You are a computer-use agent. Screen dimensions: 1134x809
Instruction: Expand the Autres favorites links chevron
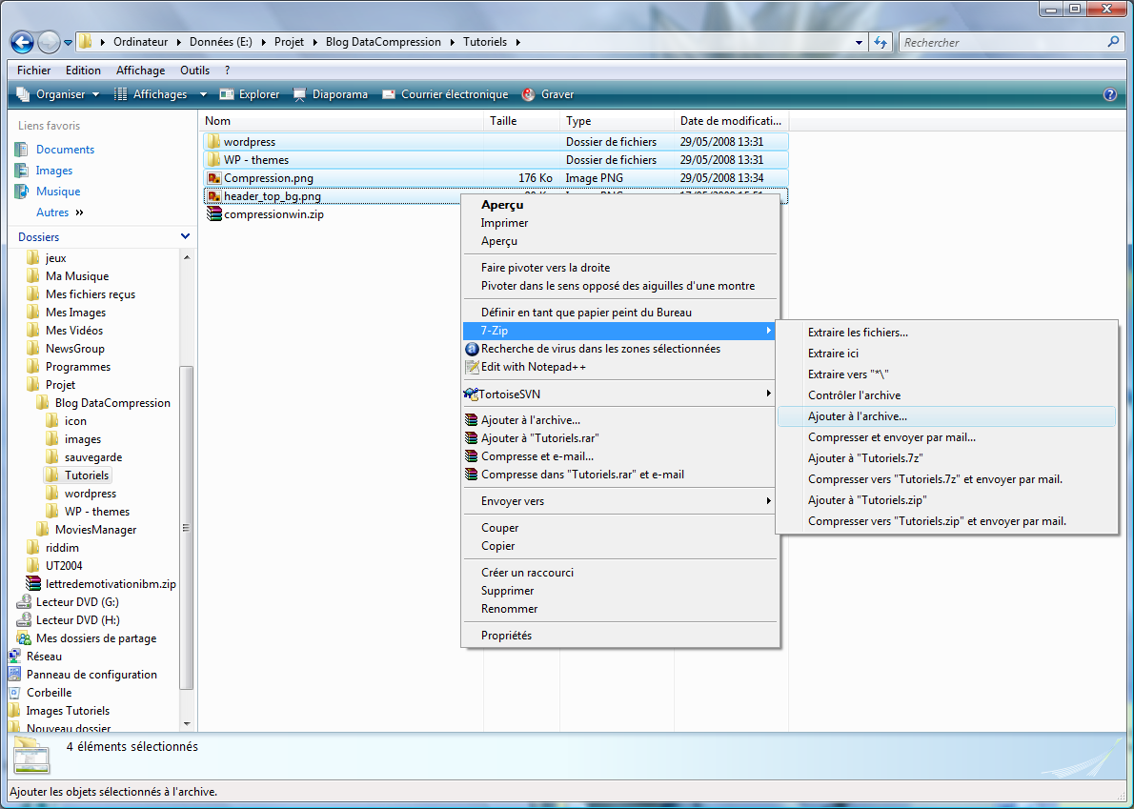coord(79,212)
